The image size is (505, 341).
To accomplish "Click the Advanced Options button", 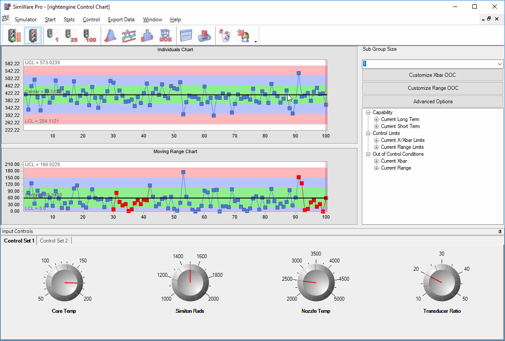I will 433,101.
